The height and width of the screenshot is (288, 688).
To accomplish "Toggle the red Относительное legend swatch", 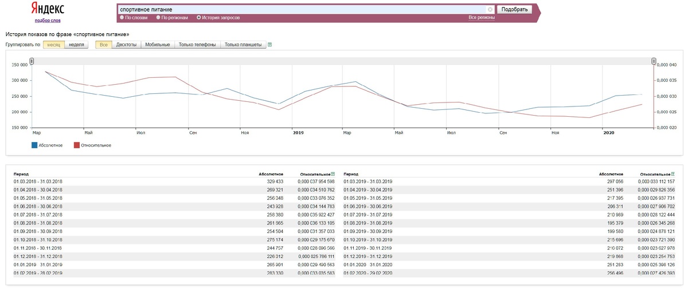I will point(77,145).
